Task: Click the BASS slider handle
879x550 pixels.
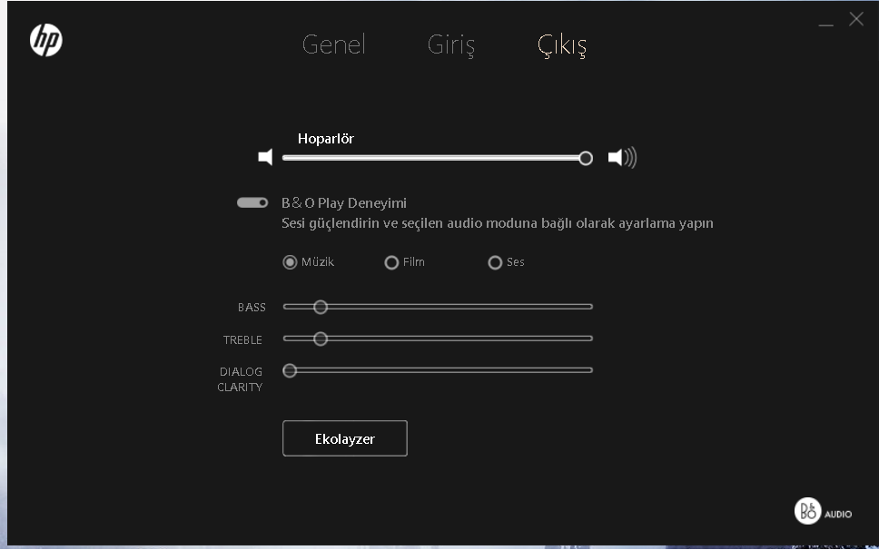Action: click(321, 307)
